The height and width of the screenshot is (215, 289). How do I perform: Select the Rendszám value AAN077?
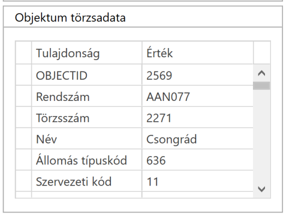point(198,96)
